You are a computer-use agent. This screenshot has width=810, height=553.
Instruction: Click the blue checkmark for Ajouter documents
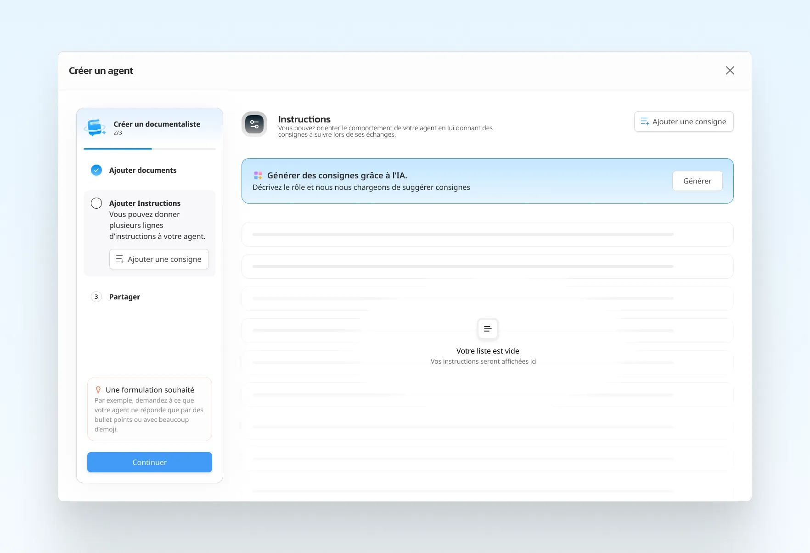[96, 170]
